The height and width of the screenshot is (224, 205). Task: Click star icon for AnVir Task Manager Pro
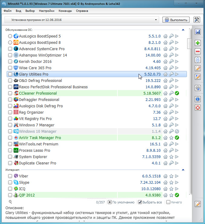click(171, 138)
